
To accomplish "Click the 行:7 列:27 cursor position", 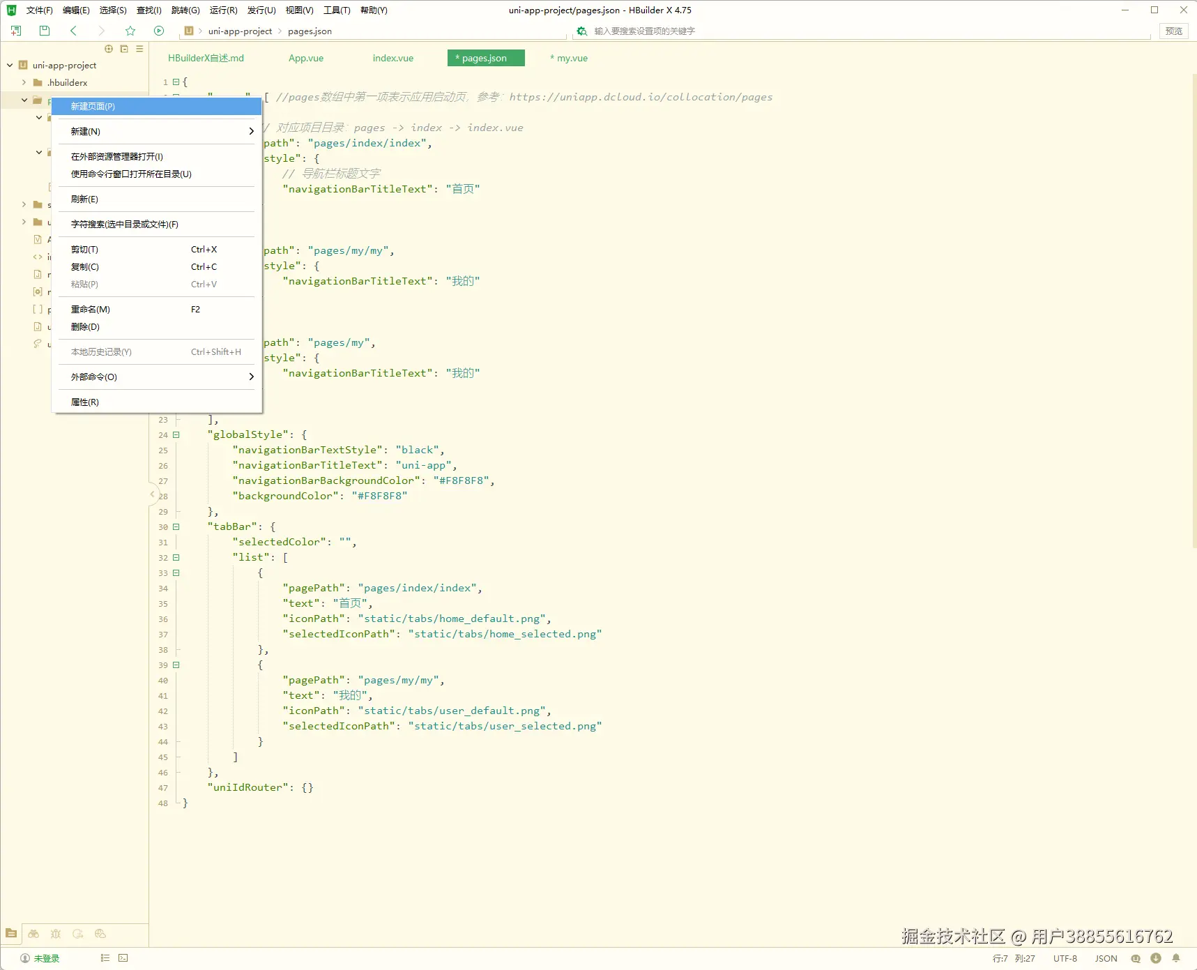I will click(x=1014, y=958).
